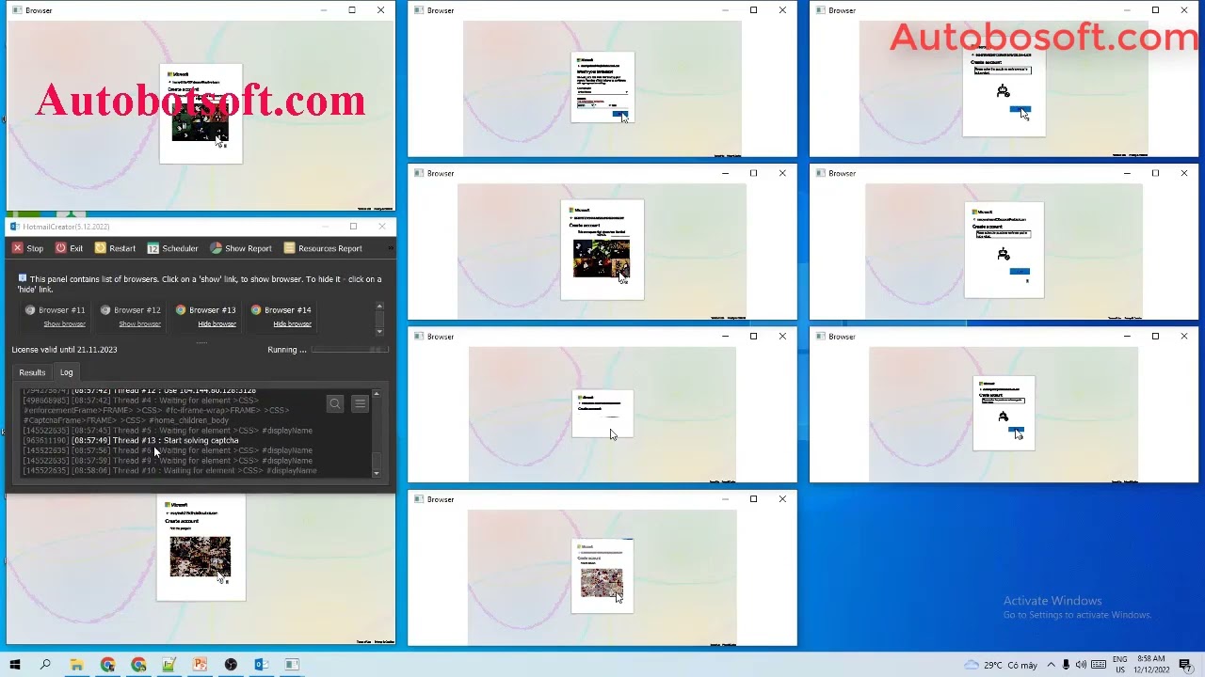
Task: Select log line for Thread #10 waiting
Action: point(169,470)
